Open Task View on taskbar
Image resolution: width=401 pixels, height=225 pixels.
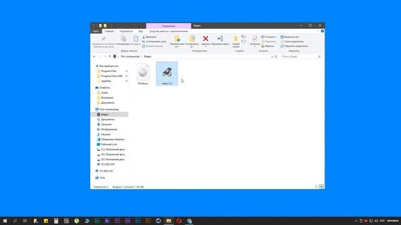25,221
